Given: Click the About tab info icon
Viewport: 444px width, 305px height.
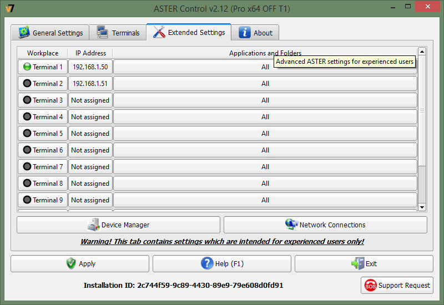Looking at the screenshot, I should (244, 33).
